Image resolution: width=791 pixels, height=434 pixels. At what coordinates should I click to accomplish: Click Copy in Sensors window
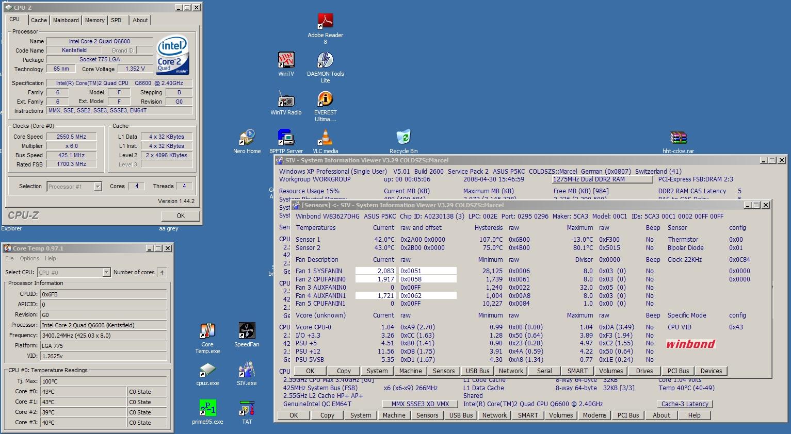point(344,371)
